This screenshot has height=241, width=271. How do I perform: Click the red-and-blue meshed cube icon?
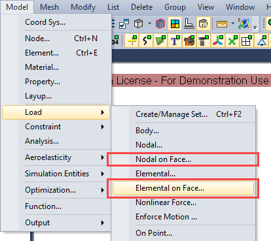pos(160,24)
